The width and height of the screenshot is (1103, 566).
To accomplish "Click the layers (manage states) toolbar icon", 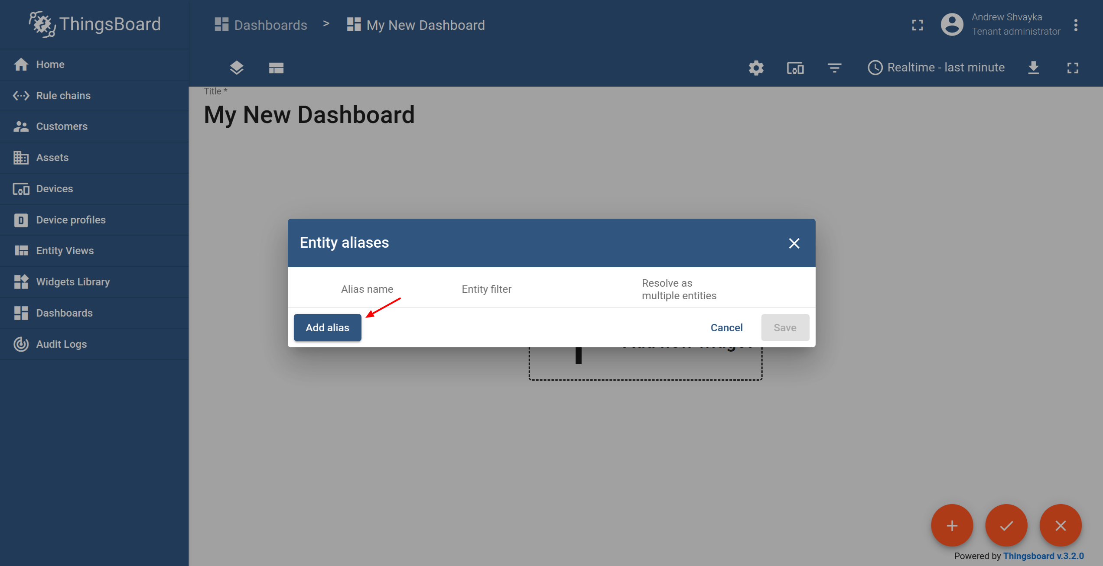I will pyautogui.click(x=236, y=68).
